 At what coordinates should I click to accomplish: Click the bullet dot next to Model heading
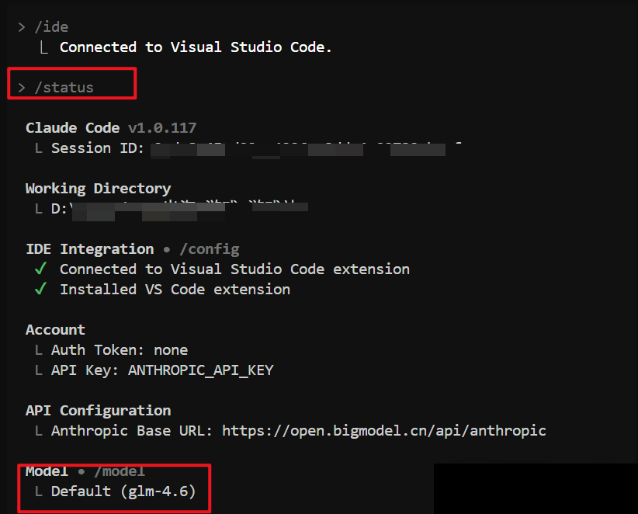pos(81,471)
